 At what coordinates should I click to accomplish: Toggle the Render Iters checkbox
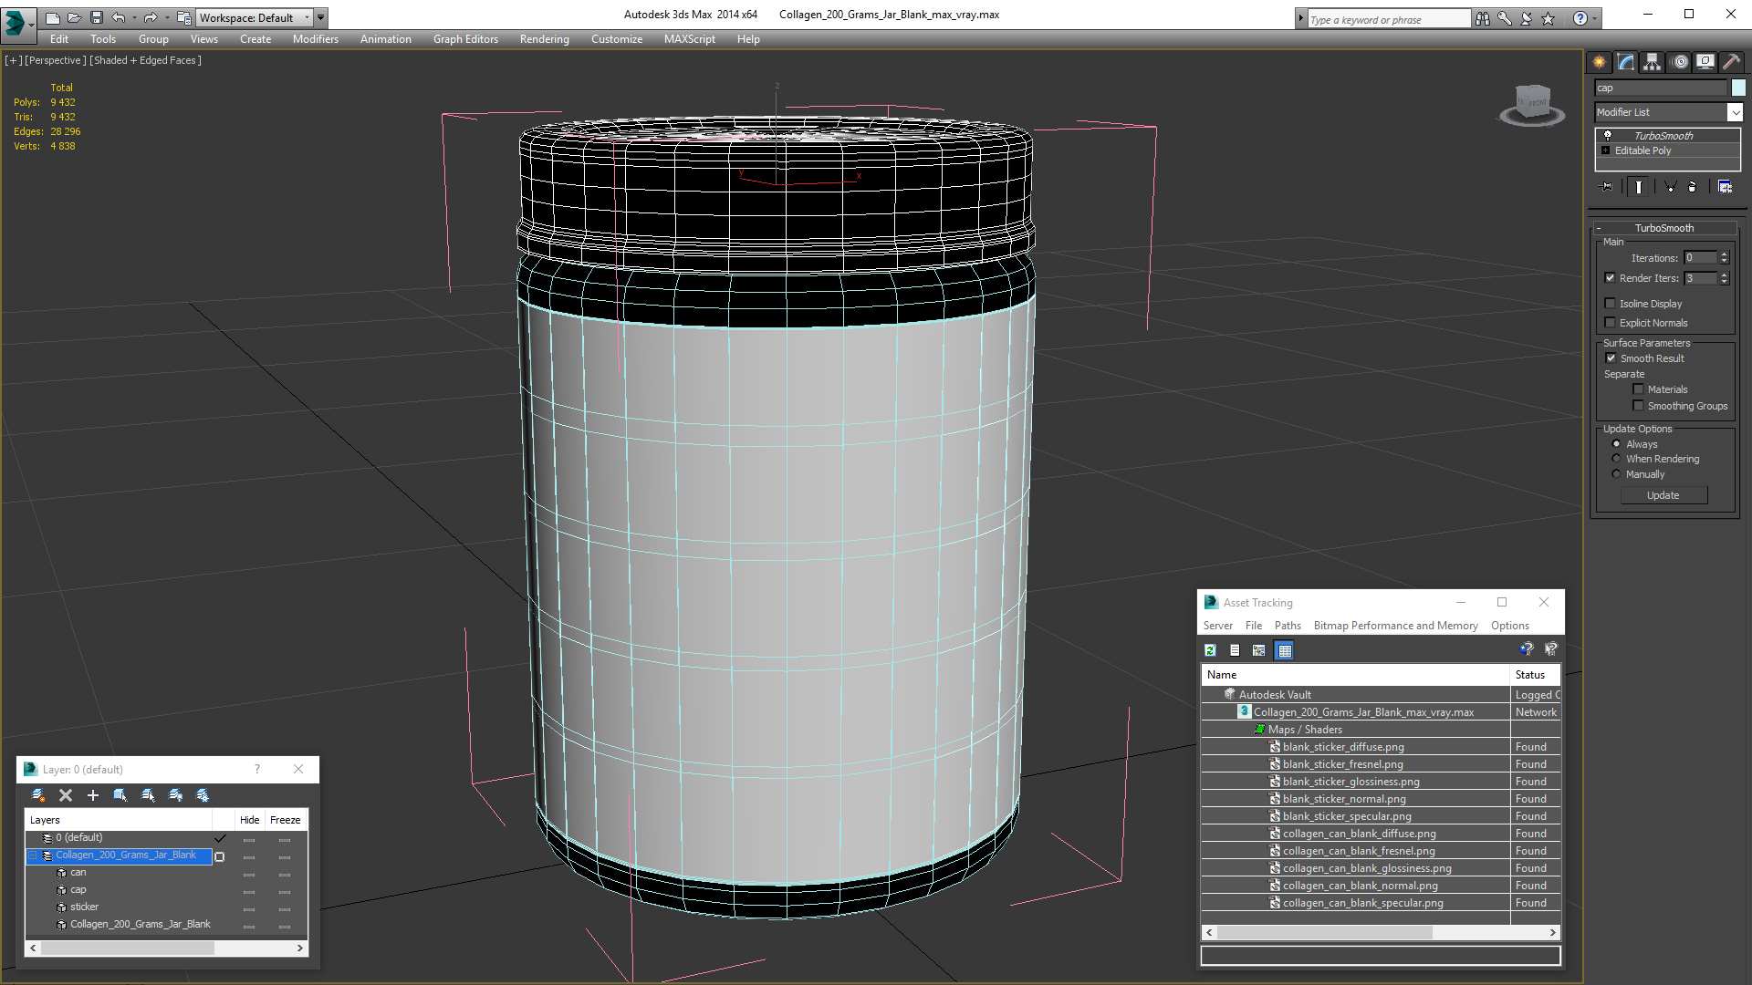(x=1610, y=278)
